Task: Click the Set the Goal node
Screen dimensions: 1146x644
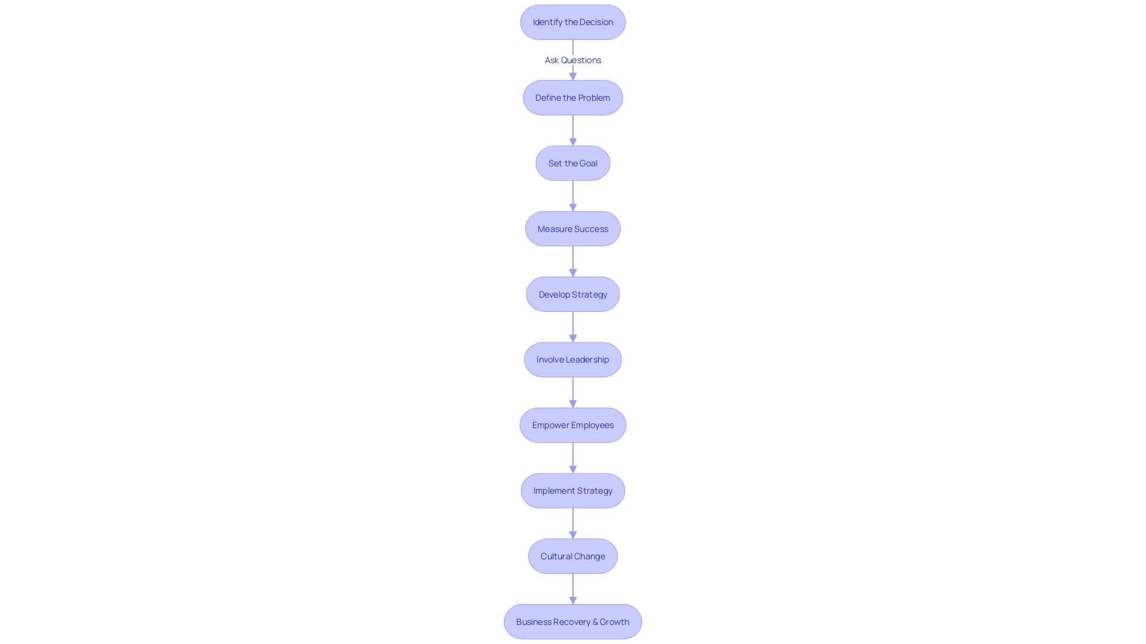Action: click(x=572, y=163)
